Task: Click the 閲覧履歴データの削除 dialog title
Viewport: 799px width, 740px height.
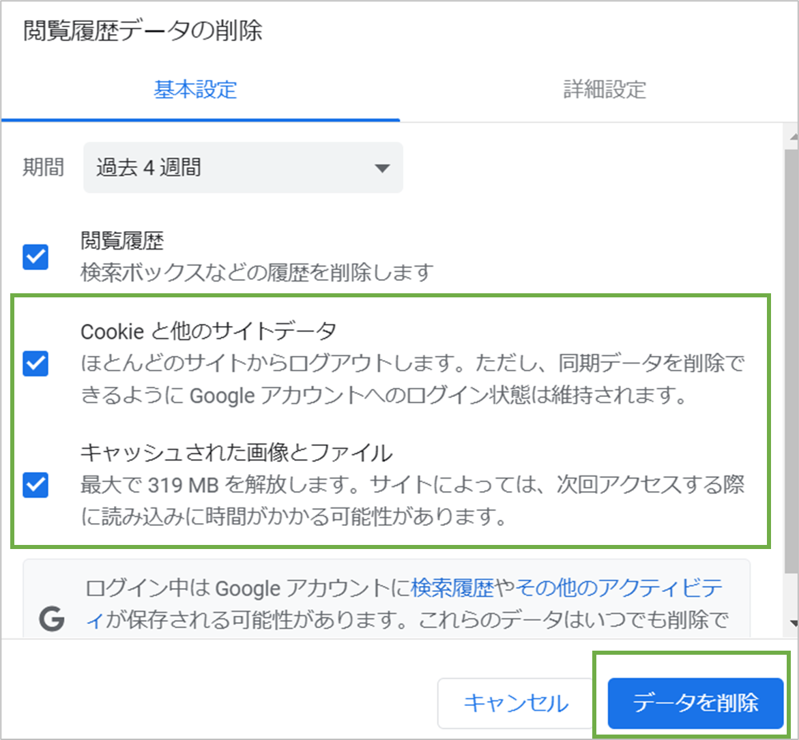Action: tap(143, 31)
